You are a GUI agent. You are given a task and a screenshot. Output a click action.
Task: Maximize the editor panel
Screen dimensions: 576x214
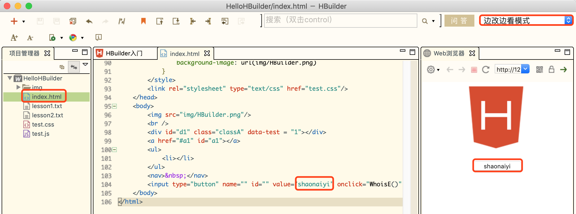412,52
